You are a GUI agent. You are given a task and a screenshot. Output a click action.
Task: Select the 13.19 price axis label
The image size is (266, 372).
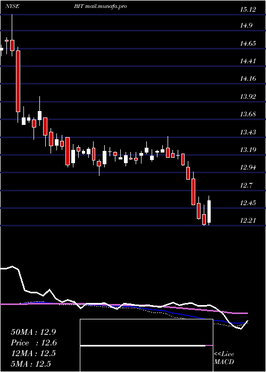tap(248, 150)
